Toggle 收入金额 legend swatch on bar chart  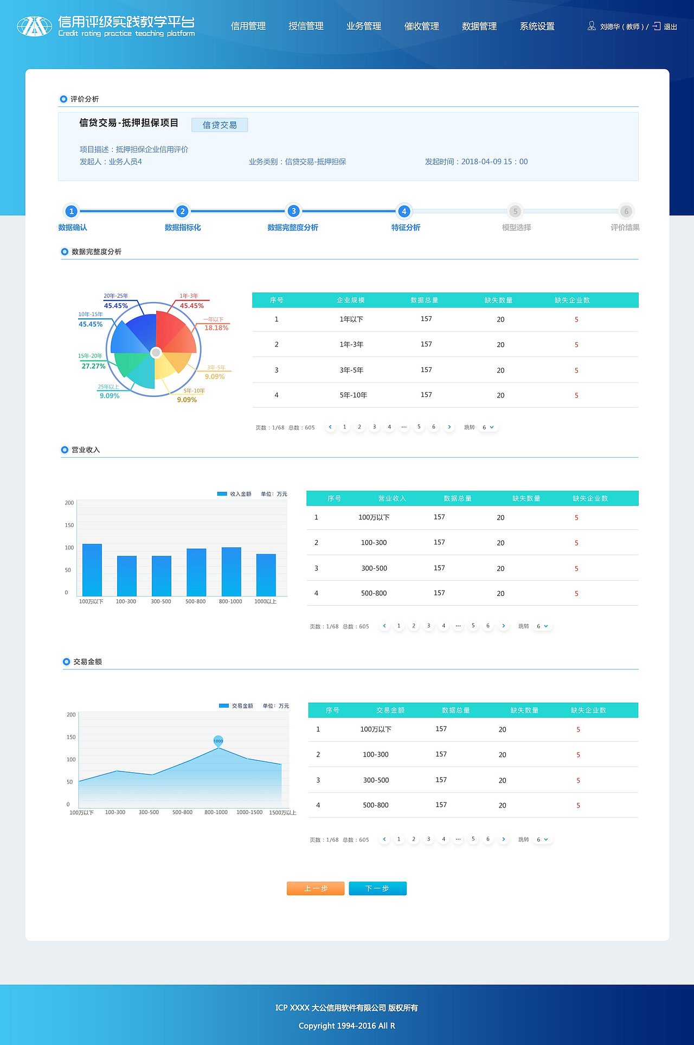pos(222,493)
